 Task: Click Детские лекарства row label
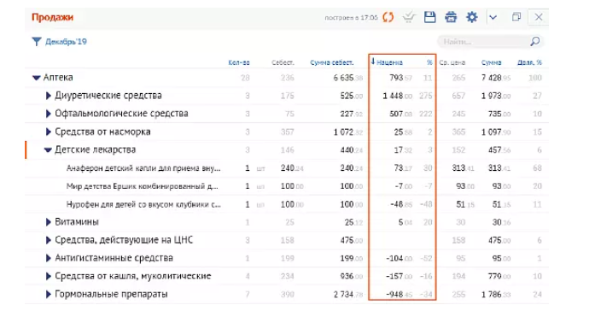[x=95, y=150]
